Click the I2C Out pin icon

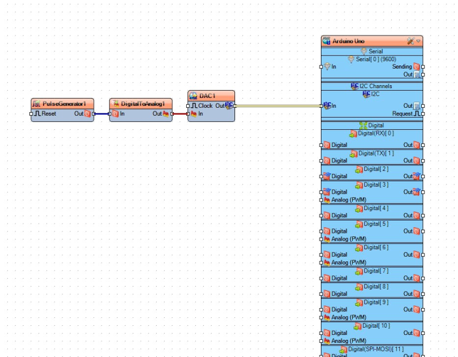[417, 105]
